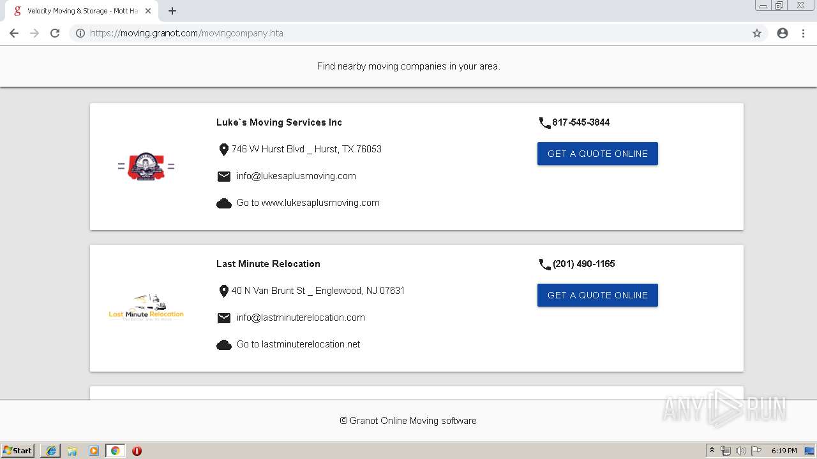Open the www.lukesaplusmoving.com website link

308,203
